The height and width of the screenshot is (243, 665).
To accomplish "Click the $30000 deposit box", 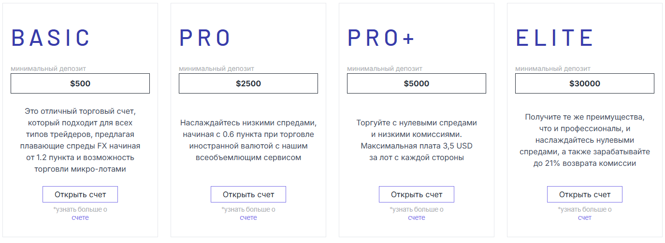I will pyautogui.click(x=585, y=83).
